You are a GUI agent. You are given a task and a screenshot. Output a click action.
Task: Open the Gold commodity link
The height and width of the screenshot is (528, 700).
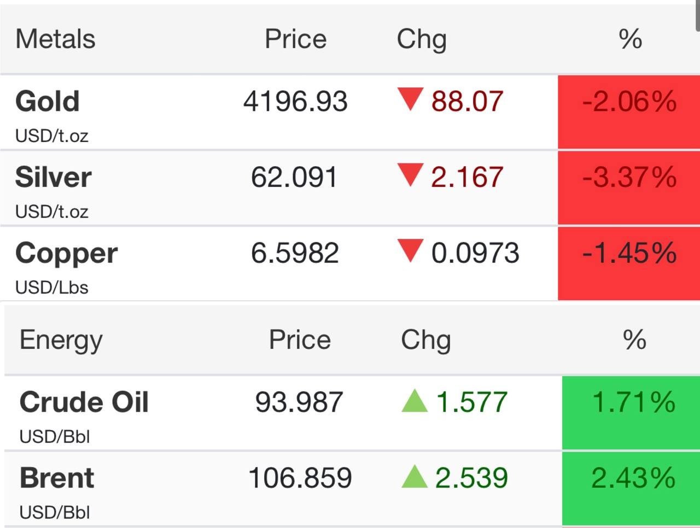(x=48, y=101)
